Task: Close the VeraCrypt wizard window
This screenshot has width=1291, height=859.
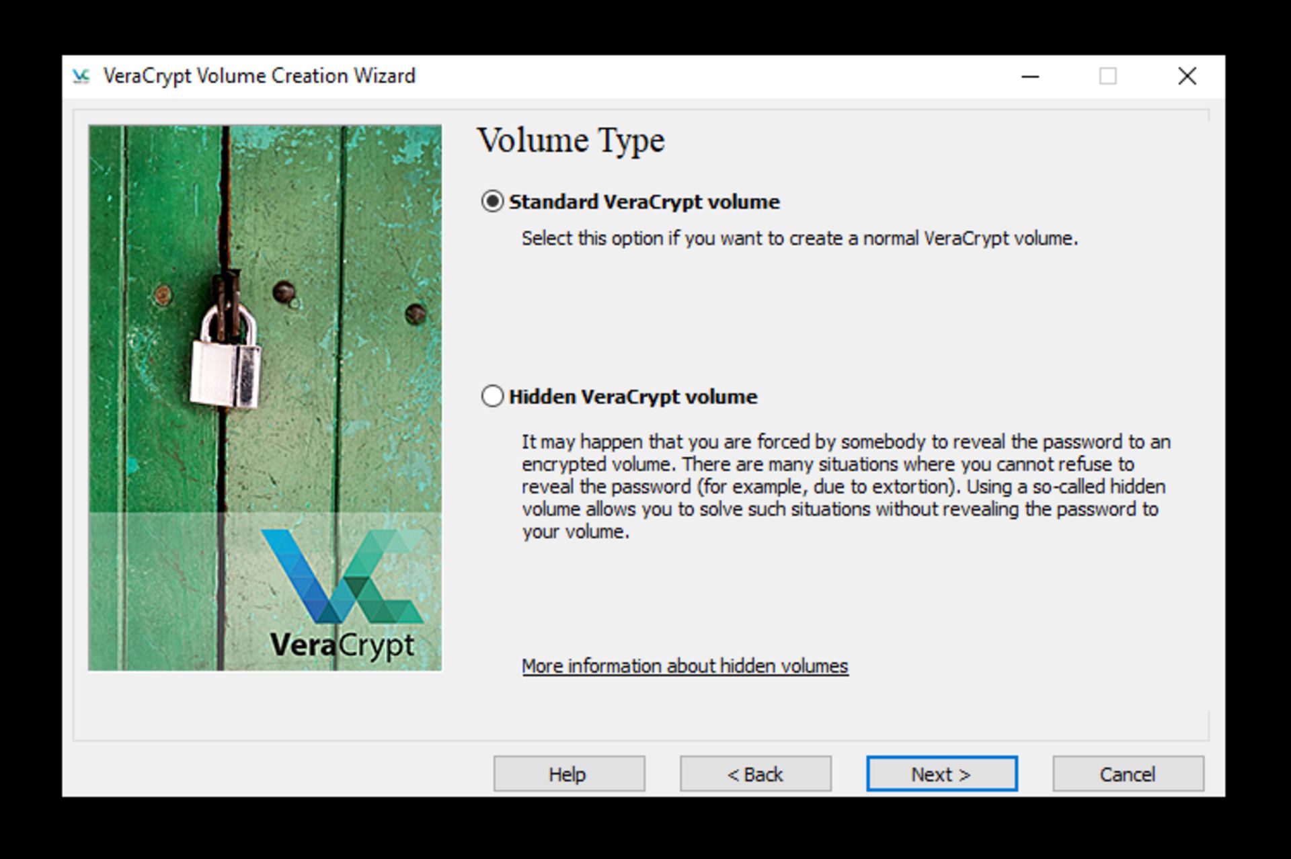Action: [1187, 76]
